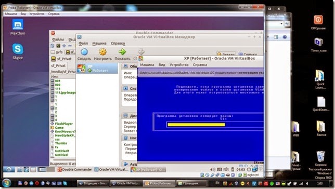Select sf_Privat tab in Double Commander

(58, 66)
